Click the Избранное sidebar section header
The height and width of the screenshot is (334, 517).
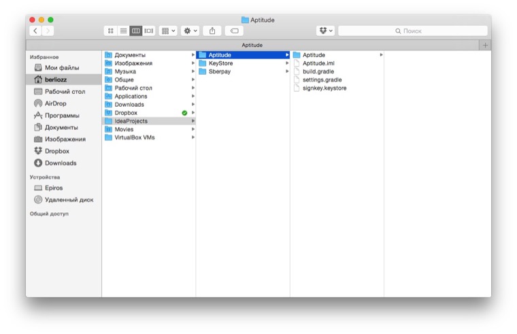click(44, 57)
